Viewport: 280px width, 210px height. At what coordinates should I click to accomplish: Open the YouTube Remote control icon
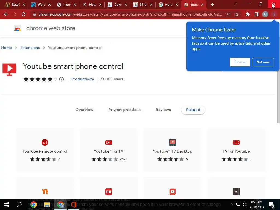(x=45, y=142)
